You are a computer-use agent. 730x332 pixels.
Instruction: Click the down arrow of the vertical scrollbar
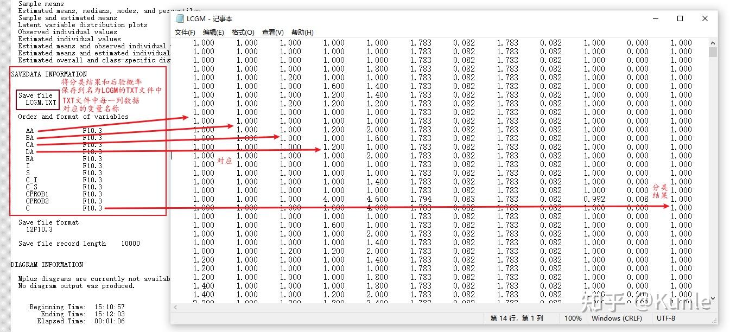(713, 298)
